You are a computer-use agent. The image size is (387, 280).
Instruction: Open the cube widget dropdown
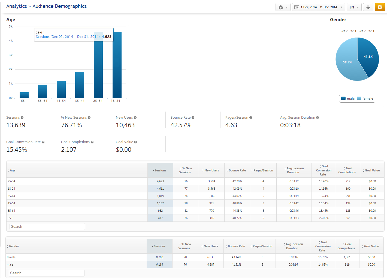coord(283,7)
